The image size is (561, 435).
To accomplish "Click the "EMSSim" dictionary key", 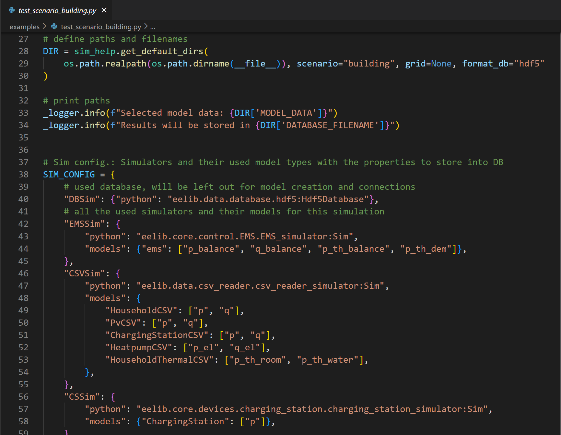I will pyautogui.click(x=84, y=224).
